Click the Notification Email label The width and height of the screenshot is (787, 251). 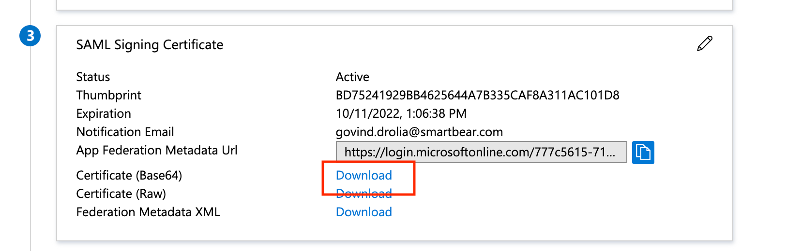point(125,132)
